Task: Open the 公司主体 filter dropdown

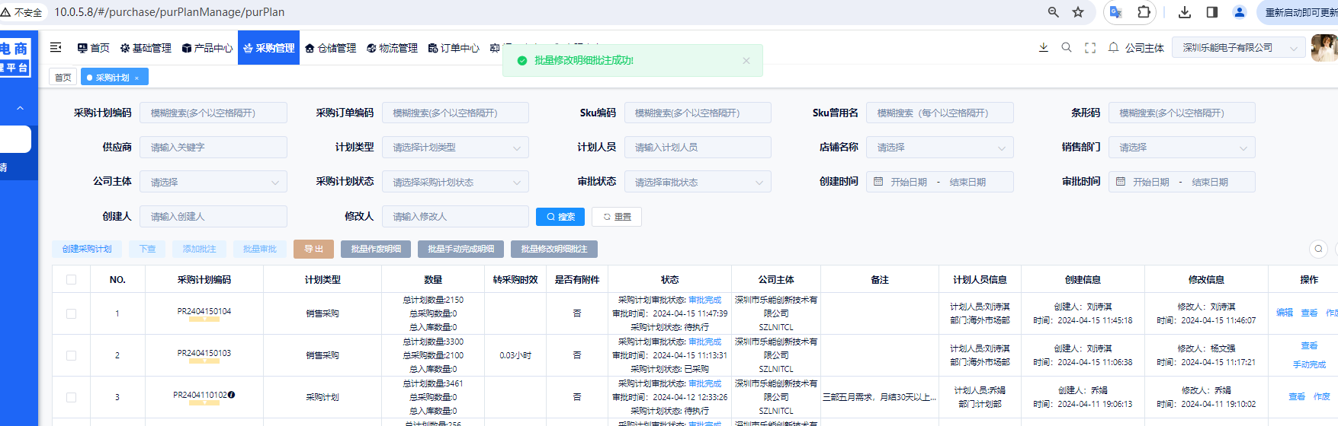Action: pos(213,182)
